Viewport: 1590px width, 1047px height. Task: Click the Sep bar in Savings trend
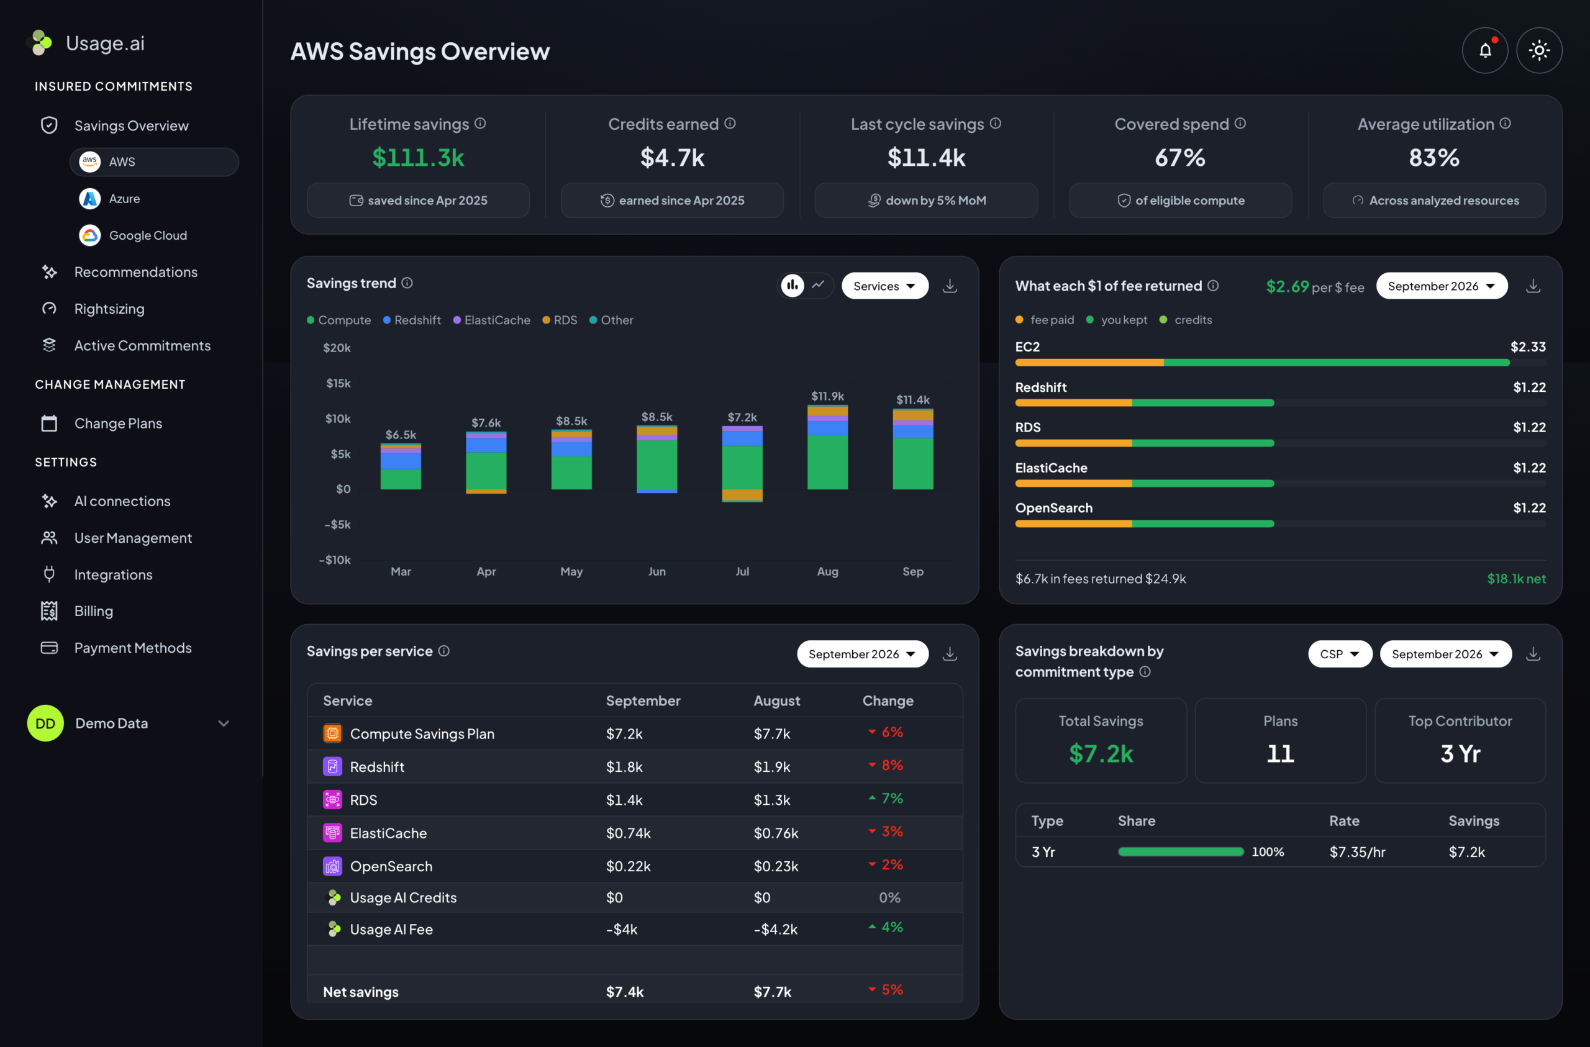912,449
